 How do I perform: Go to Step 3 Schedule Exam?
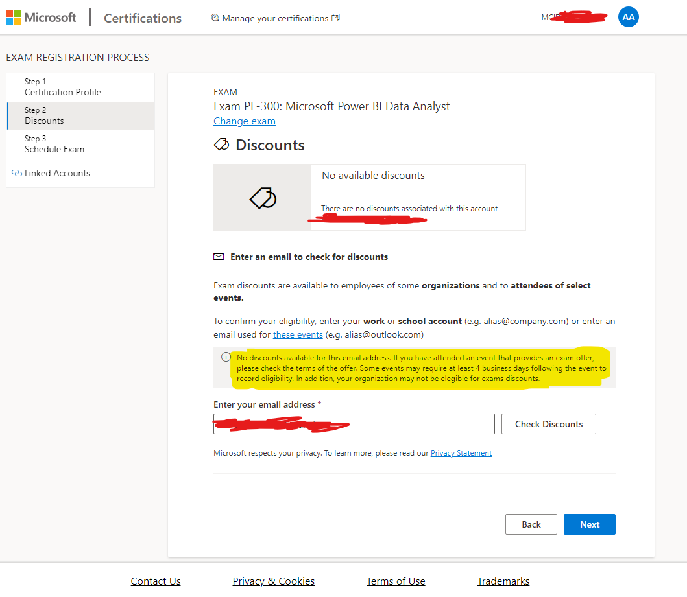click(x=80, y=144)
